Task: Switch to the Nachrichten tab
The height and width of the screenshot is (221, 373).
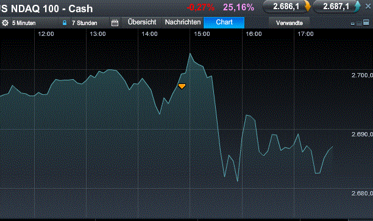Action: tap(183, 22)
